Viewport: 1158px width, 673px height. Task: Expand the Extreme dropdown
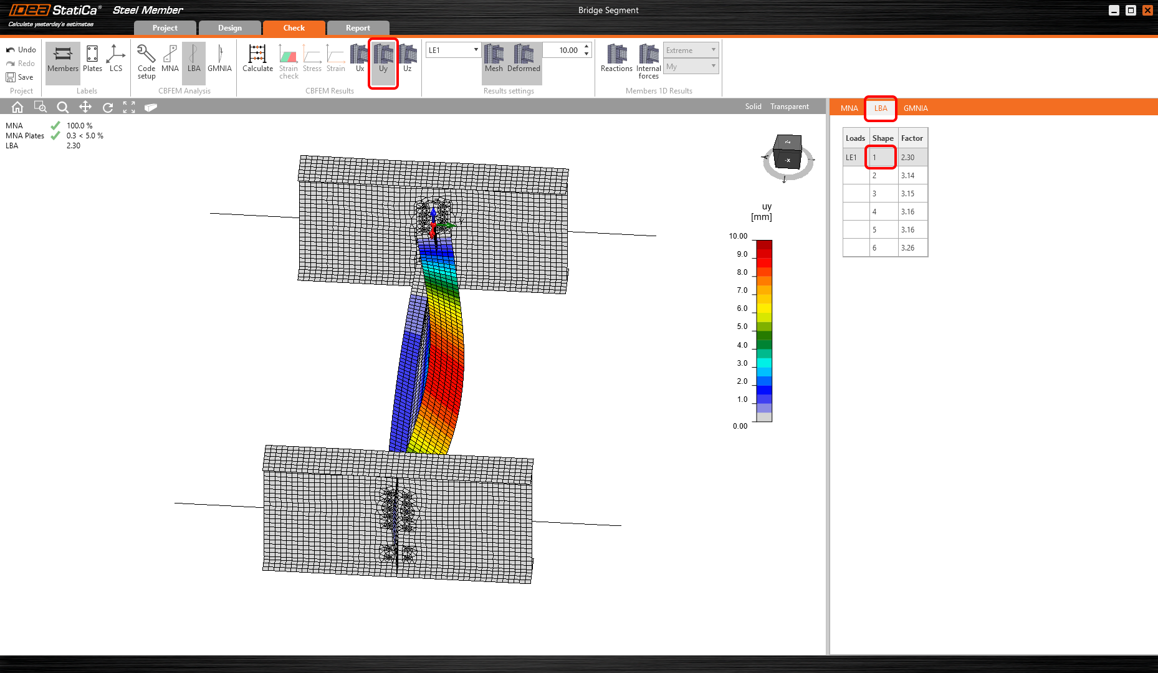point(691,50)
